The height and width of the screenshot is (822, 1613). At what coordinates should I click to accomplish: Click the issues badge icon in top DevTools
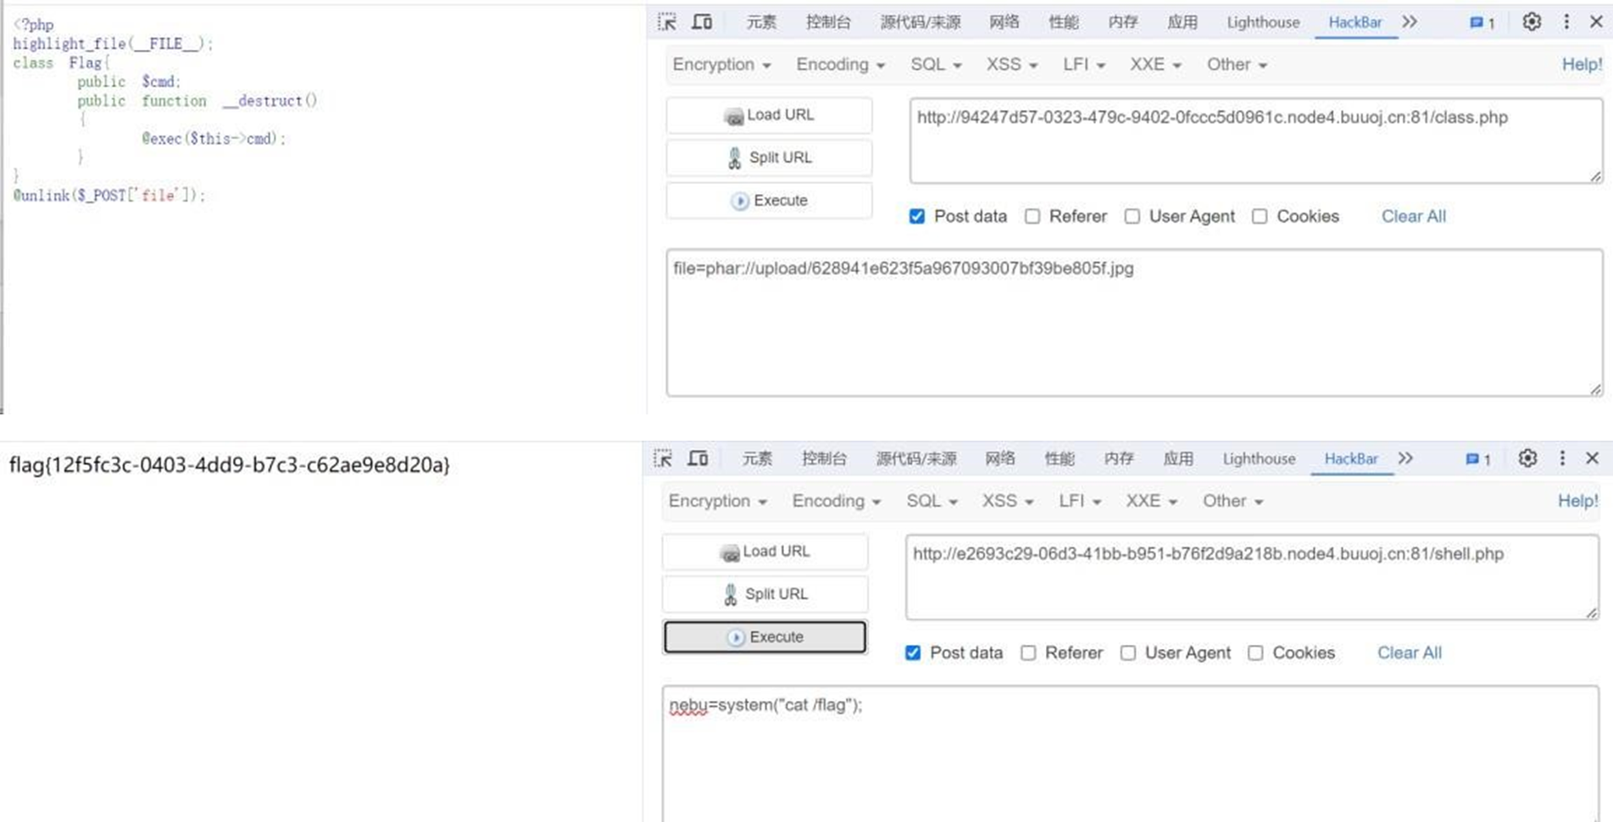coord(1481,23)
